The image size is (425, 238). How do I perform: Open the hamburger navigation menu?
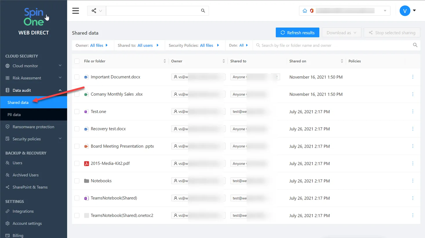point(76,11)
